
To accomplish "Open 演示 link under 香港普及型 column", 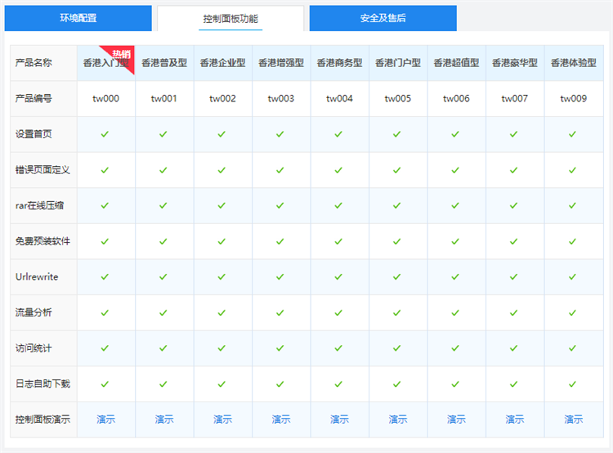I will tap(164, 419).
